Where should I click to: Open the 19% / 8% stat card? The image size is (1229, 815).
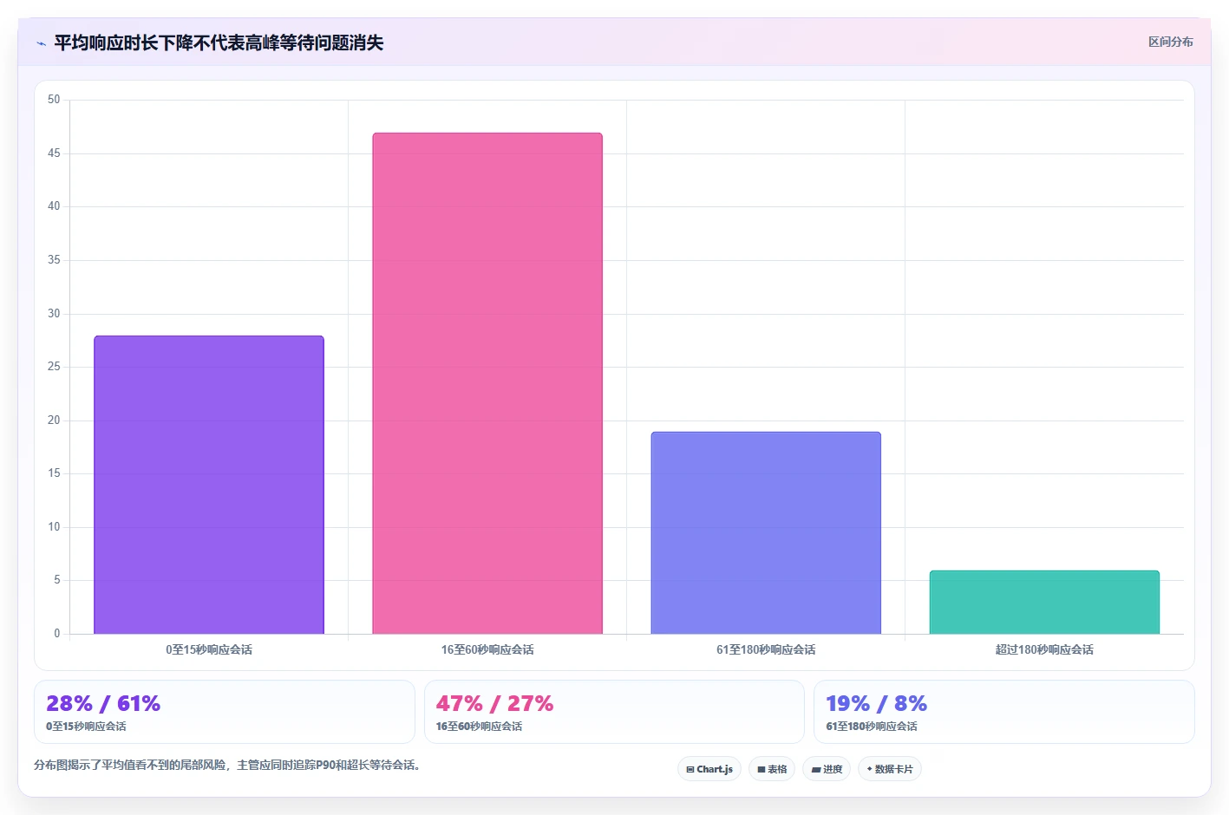1004,712
